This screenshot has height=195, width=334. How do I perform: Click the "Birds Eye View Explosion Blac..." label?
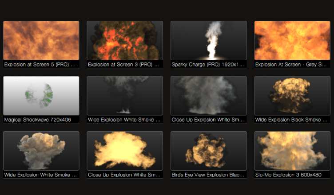tap(208, 175)
